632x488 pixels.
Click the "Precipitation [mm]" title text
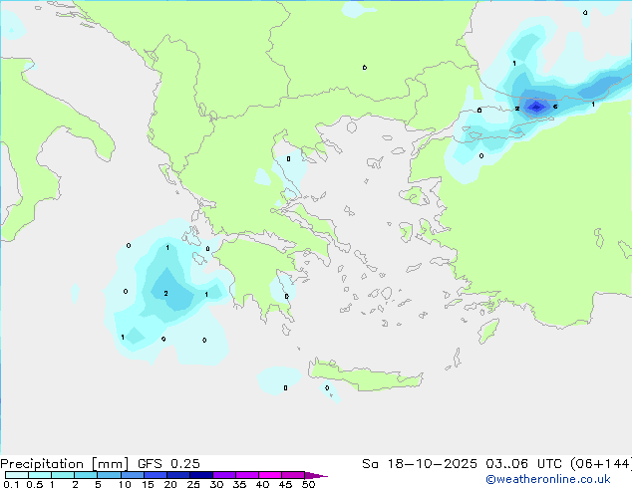coord(64,463)
